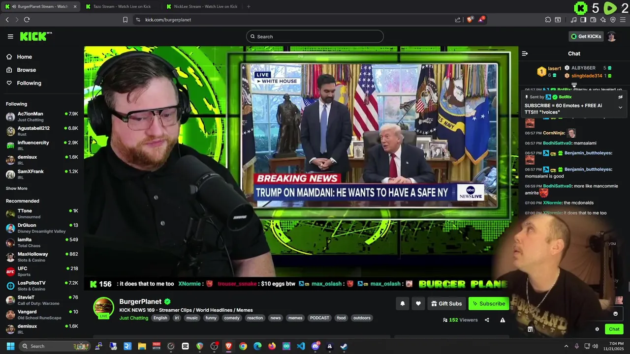Image resolution: width=630 pixels, height=354 pixels.
Task: Toggle the browser sidebar panel
Action: (583, 20)
